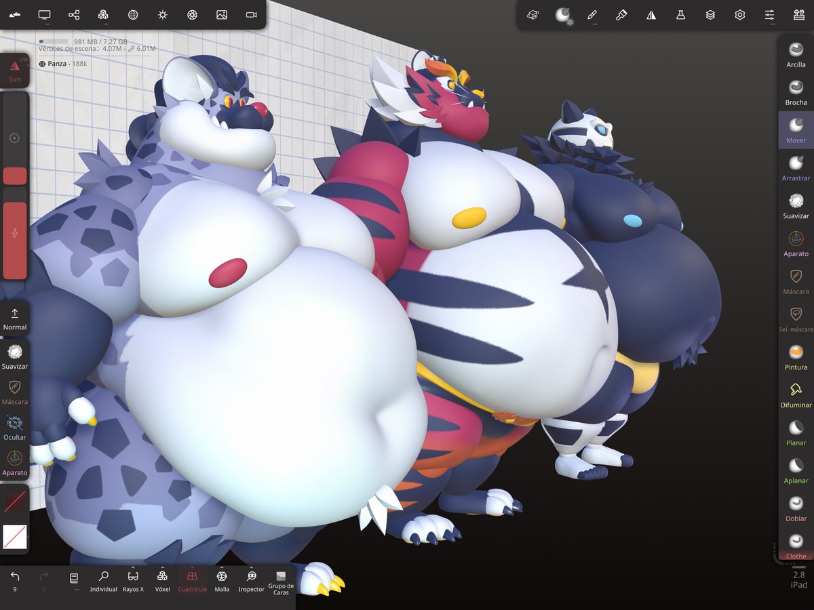The height and width of the screenshot is (610, 814).
Task: Click Grupo de Caras button
Action: coord(281,583)
